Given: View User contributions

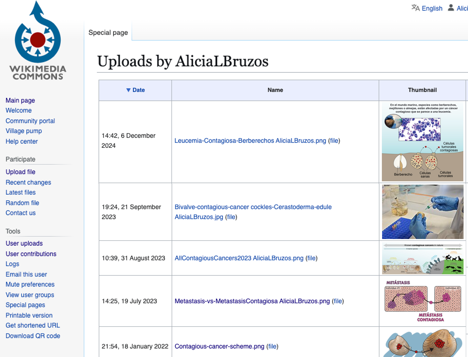Looking at the screenshot, I should pyautogui.click(x=31, y=254).
